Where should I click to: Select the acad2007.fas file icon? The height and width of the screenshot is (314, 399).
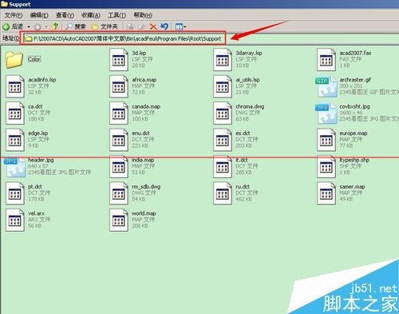(326, 59)
